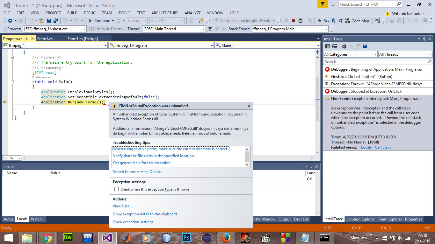The height and width of the screenshot is (244, 435).
Task: Click the thread flag filter icon
Action: pos(210,29)
